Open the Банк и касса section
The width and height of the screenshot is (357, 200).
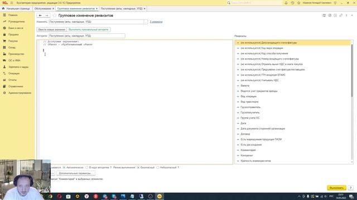pos(16,28)
